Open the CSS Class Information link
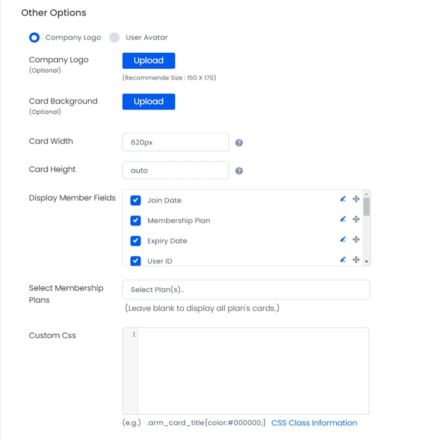Image resolution: width=444 pixels, height=440 pixels. [x=314, y=423]
